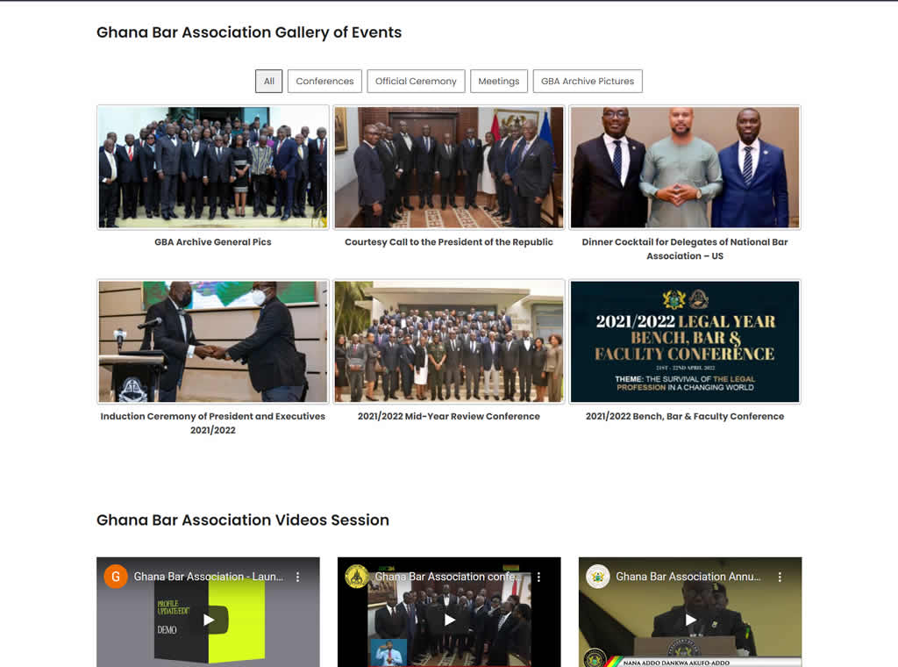Open Ghana Bar Association confe... video title
The height and width of the screenshot is (667, 898).
[449, 577]
